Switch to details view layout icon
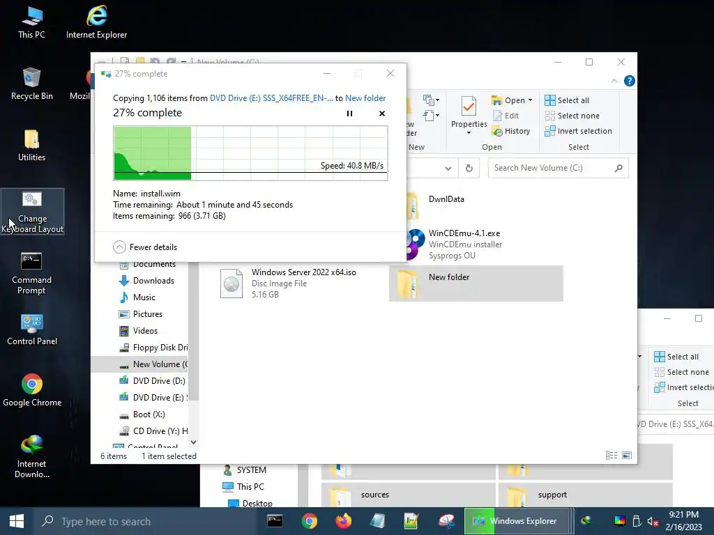 (x=611, y=456)
